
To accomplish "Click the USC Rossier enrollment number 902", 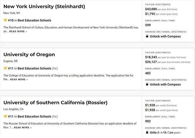I will coord(148,121).
